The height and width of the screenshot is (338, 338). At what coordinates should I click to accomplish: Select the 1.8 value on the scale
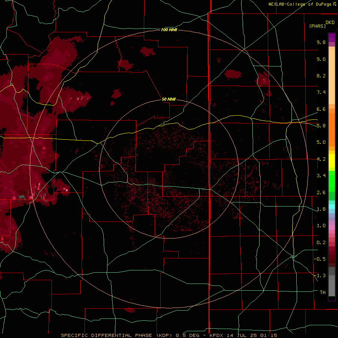[321, 209]
